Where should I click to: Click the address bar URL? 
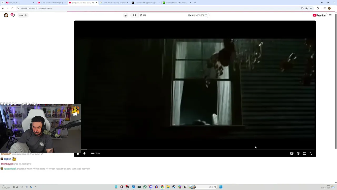coord(36,8)
